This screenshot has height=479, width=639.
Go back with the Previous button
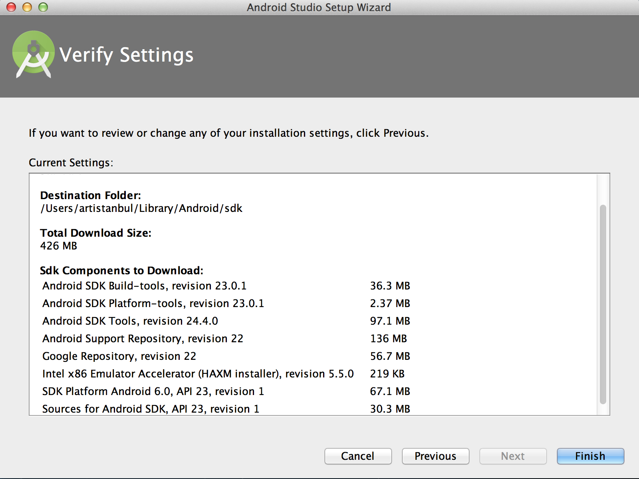435,456
